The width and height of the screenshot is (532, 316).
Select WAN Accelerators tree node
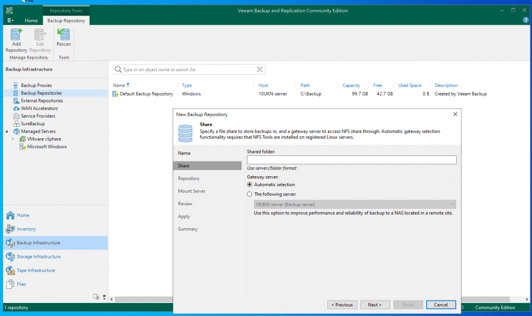39,108
